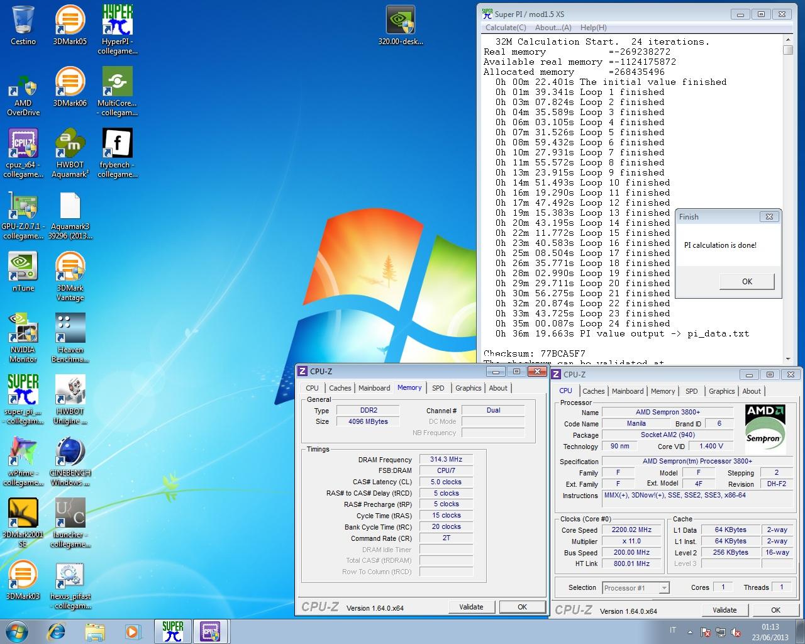Open the Help(H) menu in Super PI
This screenshot has width=805, height=644.
(x=593, y=28)
